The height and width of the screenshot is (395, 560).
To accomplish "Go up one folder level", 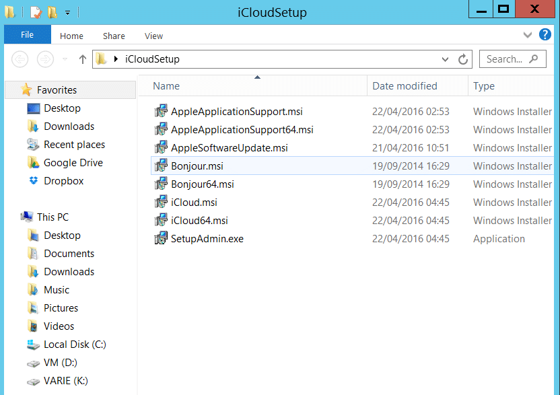I will tap(83, 59).
